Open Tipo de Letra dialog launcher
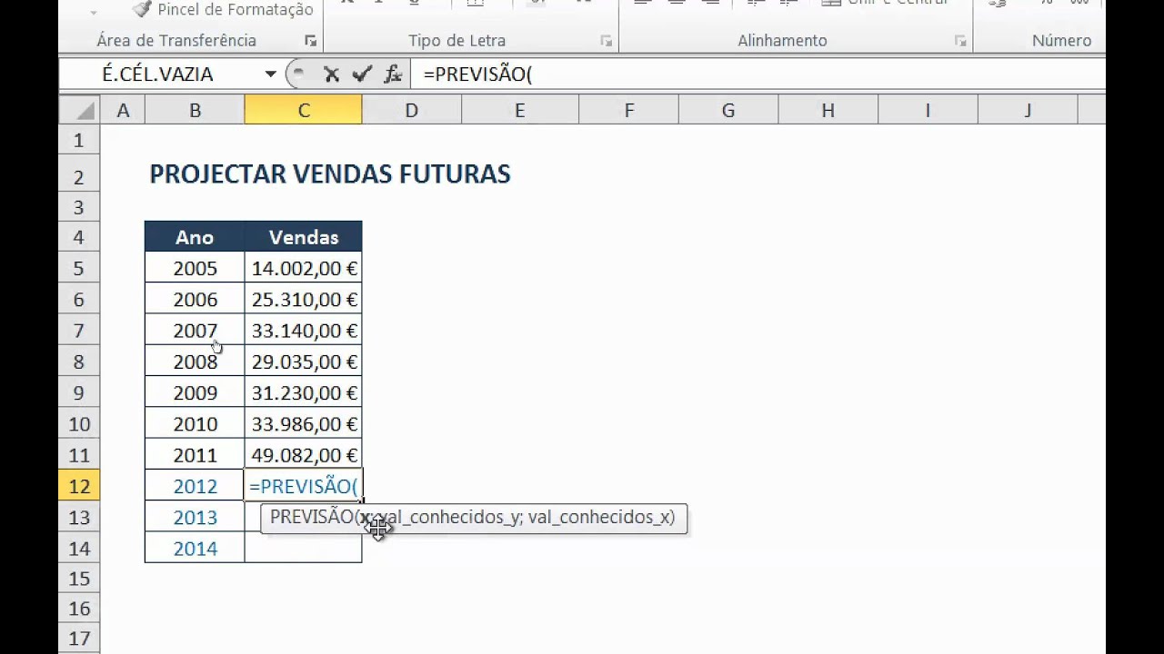The width and height of the screenshot is (1164, 654). coord(607,41)
